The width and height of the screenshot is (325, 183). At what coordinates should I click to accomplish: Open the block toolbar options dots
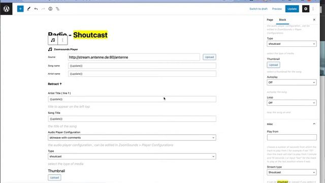click(62, 40)
